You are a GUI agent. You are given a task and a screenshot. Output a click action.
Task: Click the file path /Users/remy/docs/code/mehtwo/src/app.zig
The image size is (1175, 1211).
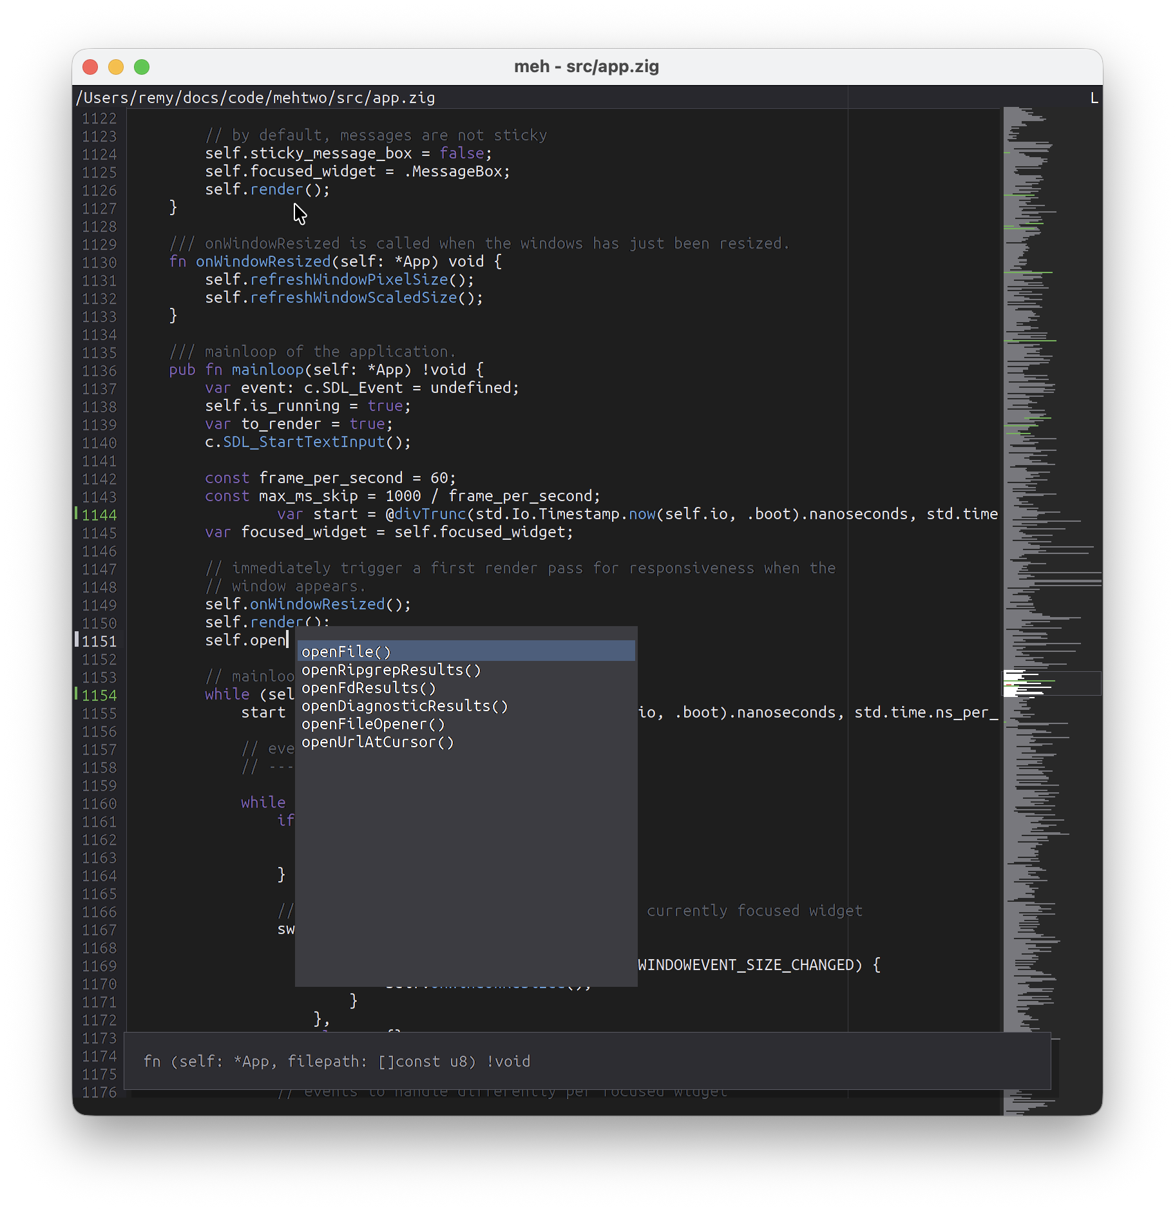click(x=256, y=97)
